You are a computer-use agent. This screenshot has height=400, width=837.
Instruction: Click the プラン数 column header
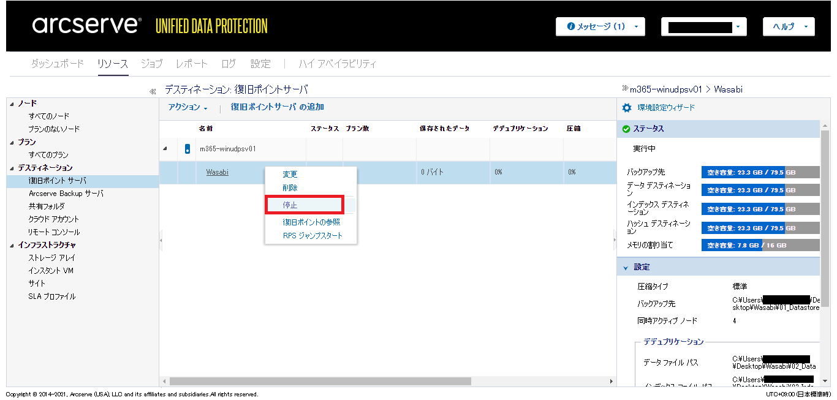[x=357, y=129]
